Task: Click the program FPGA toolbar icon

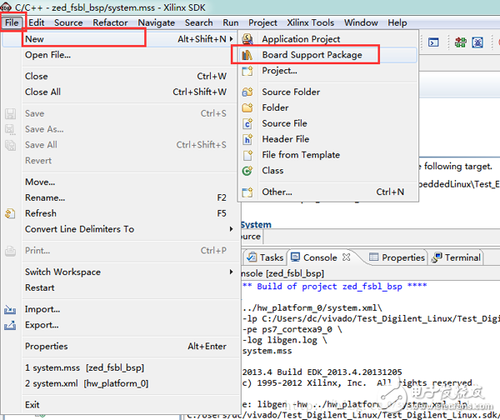Action: (460, 40)
